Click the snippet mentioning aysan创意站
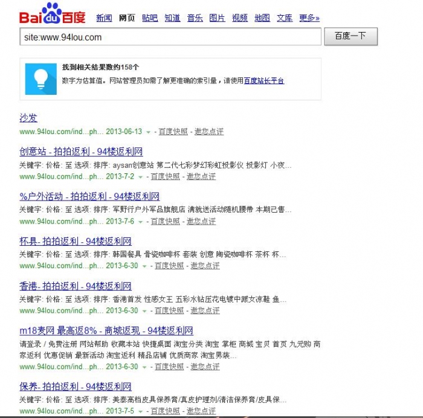The width and height of the screenshot is (423, 418). coord(155,165)
